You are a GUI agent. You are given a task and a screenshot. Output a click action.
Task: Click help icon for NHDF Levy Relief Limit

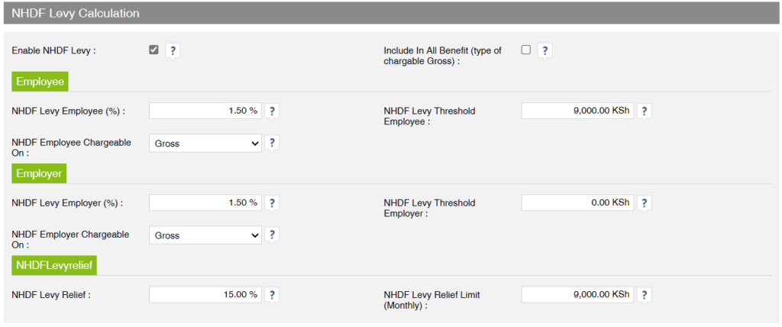tap(645, 295)
